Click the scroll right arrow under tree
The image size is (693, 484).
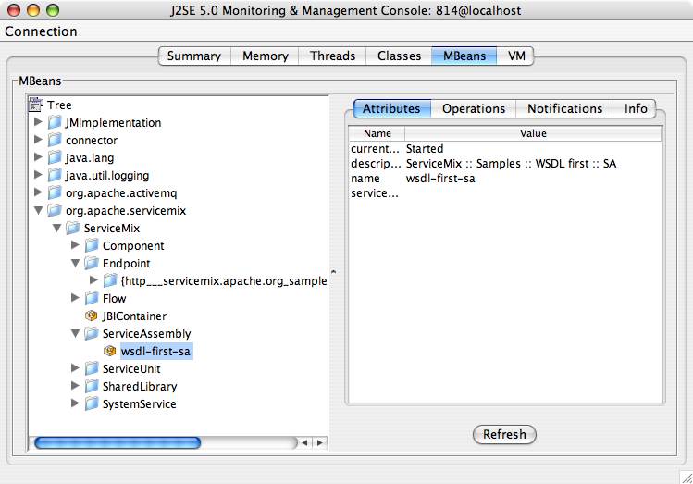point(320,442)
